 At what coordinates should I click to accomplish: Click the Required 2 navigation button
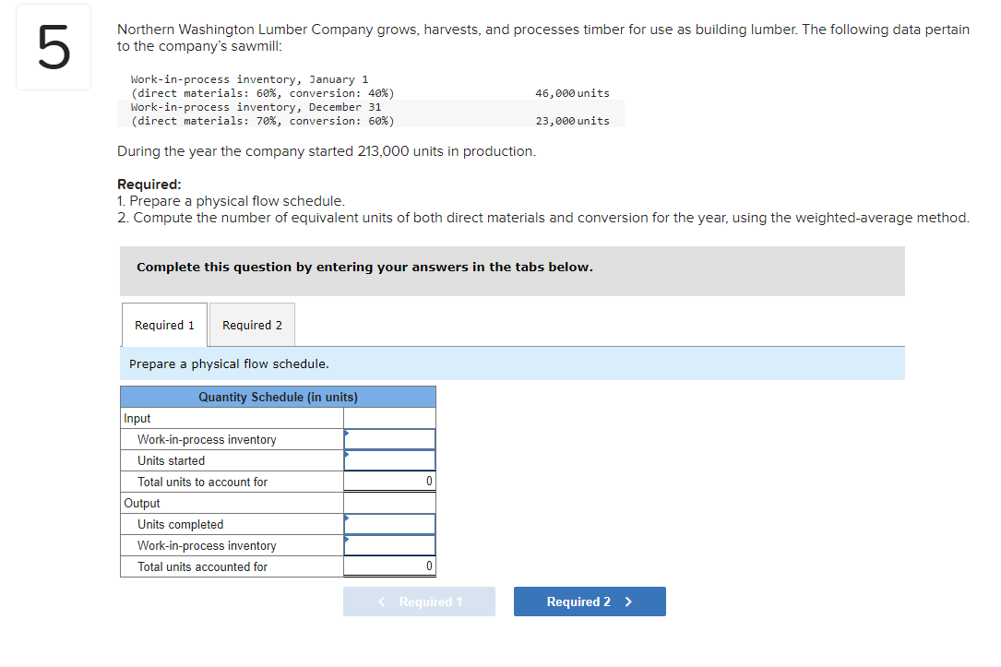point(590,601)
